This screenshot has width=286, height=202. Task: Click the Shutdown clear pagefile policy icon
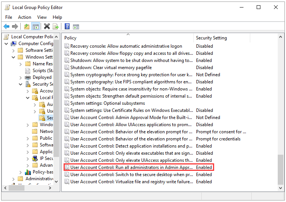67,68
